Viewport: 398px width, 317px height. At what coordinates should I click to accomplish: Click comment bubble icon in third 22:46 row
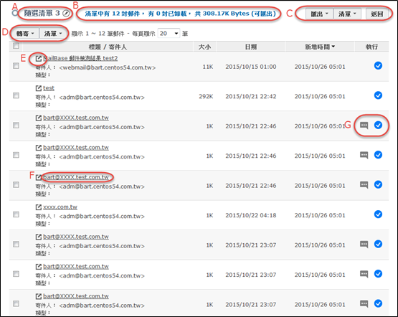[364, 184]
